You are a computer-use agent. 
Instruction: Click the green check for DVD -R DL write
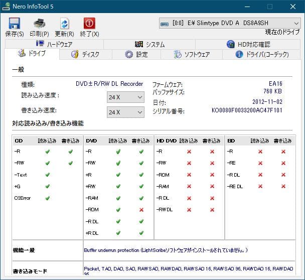(x=141, y=221)
